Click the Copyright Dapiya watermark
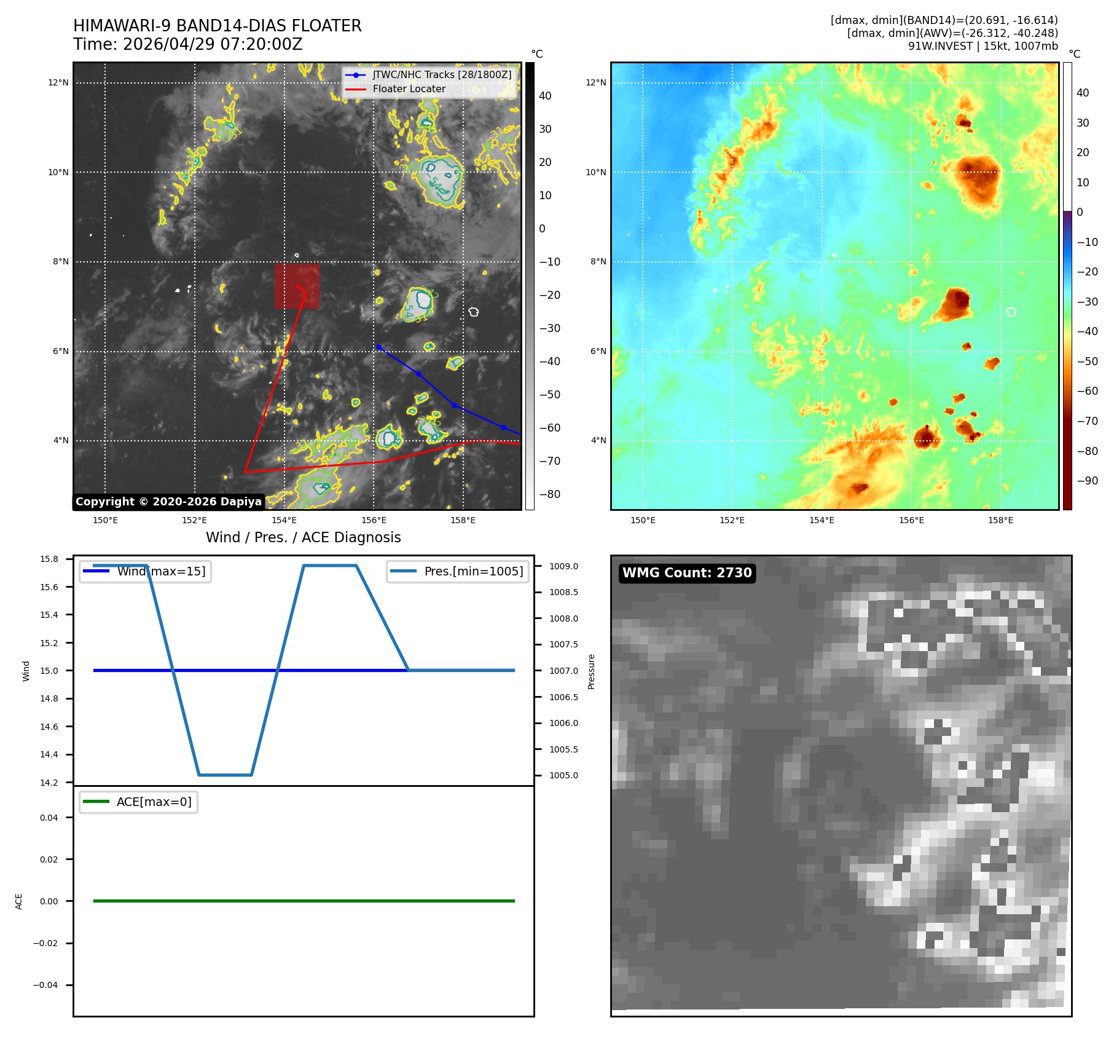Viewport: 1114px width, 1039px height. 168,502
